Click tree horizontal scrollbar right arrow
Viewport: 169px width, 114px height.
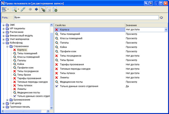tap(48, 111)
